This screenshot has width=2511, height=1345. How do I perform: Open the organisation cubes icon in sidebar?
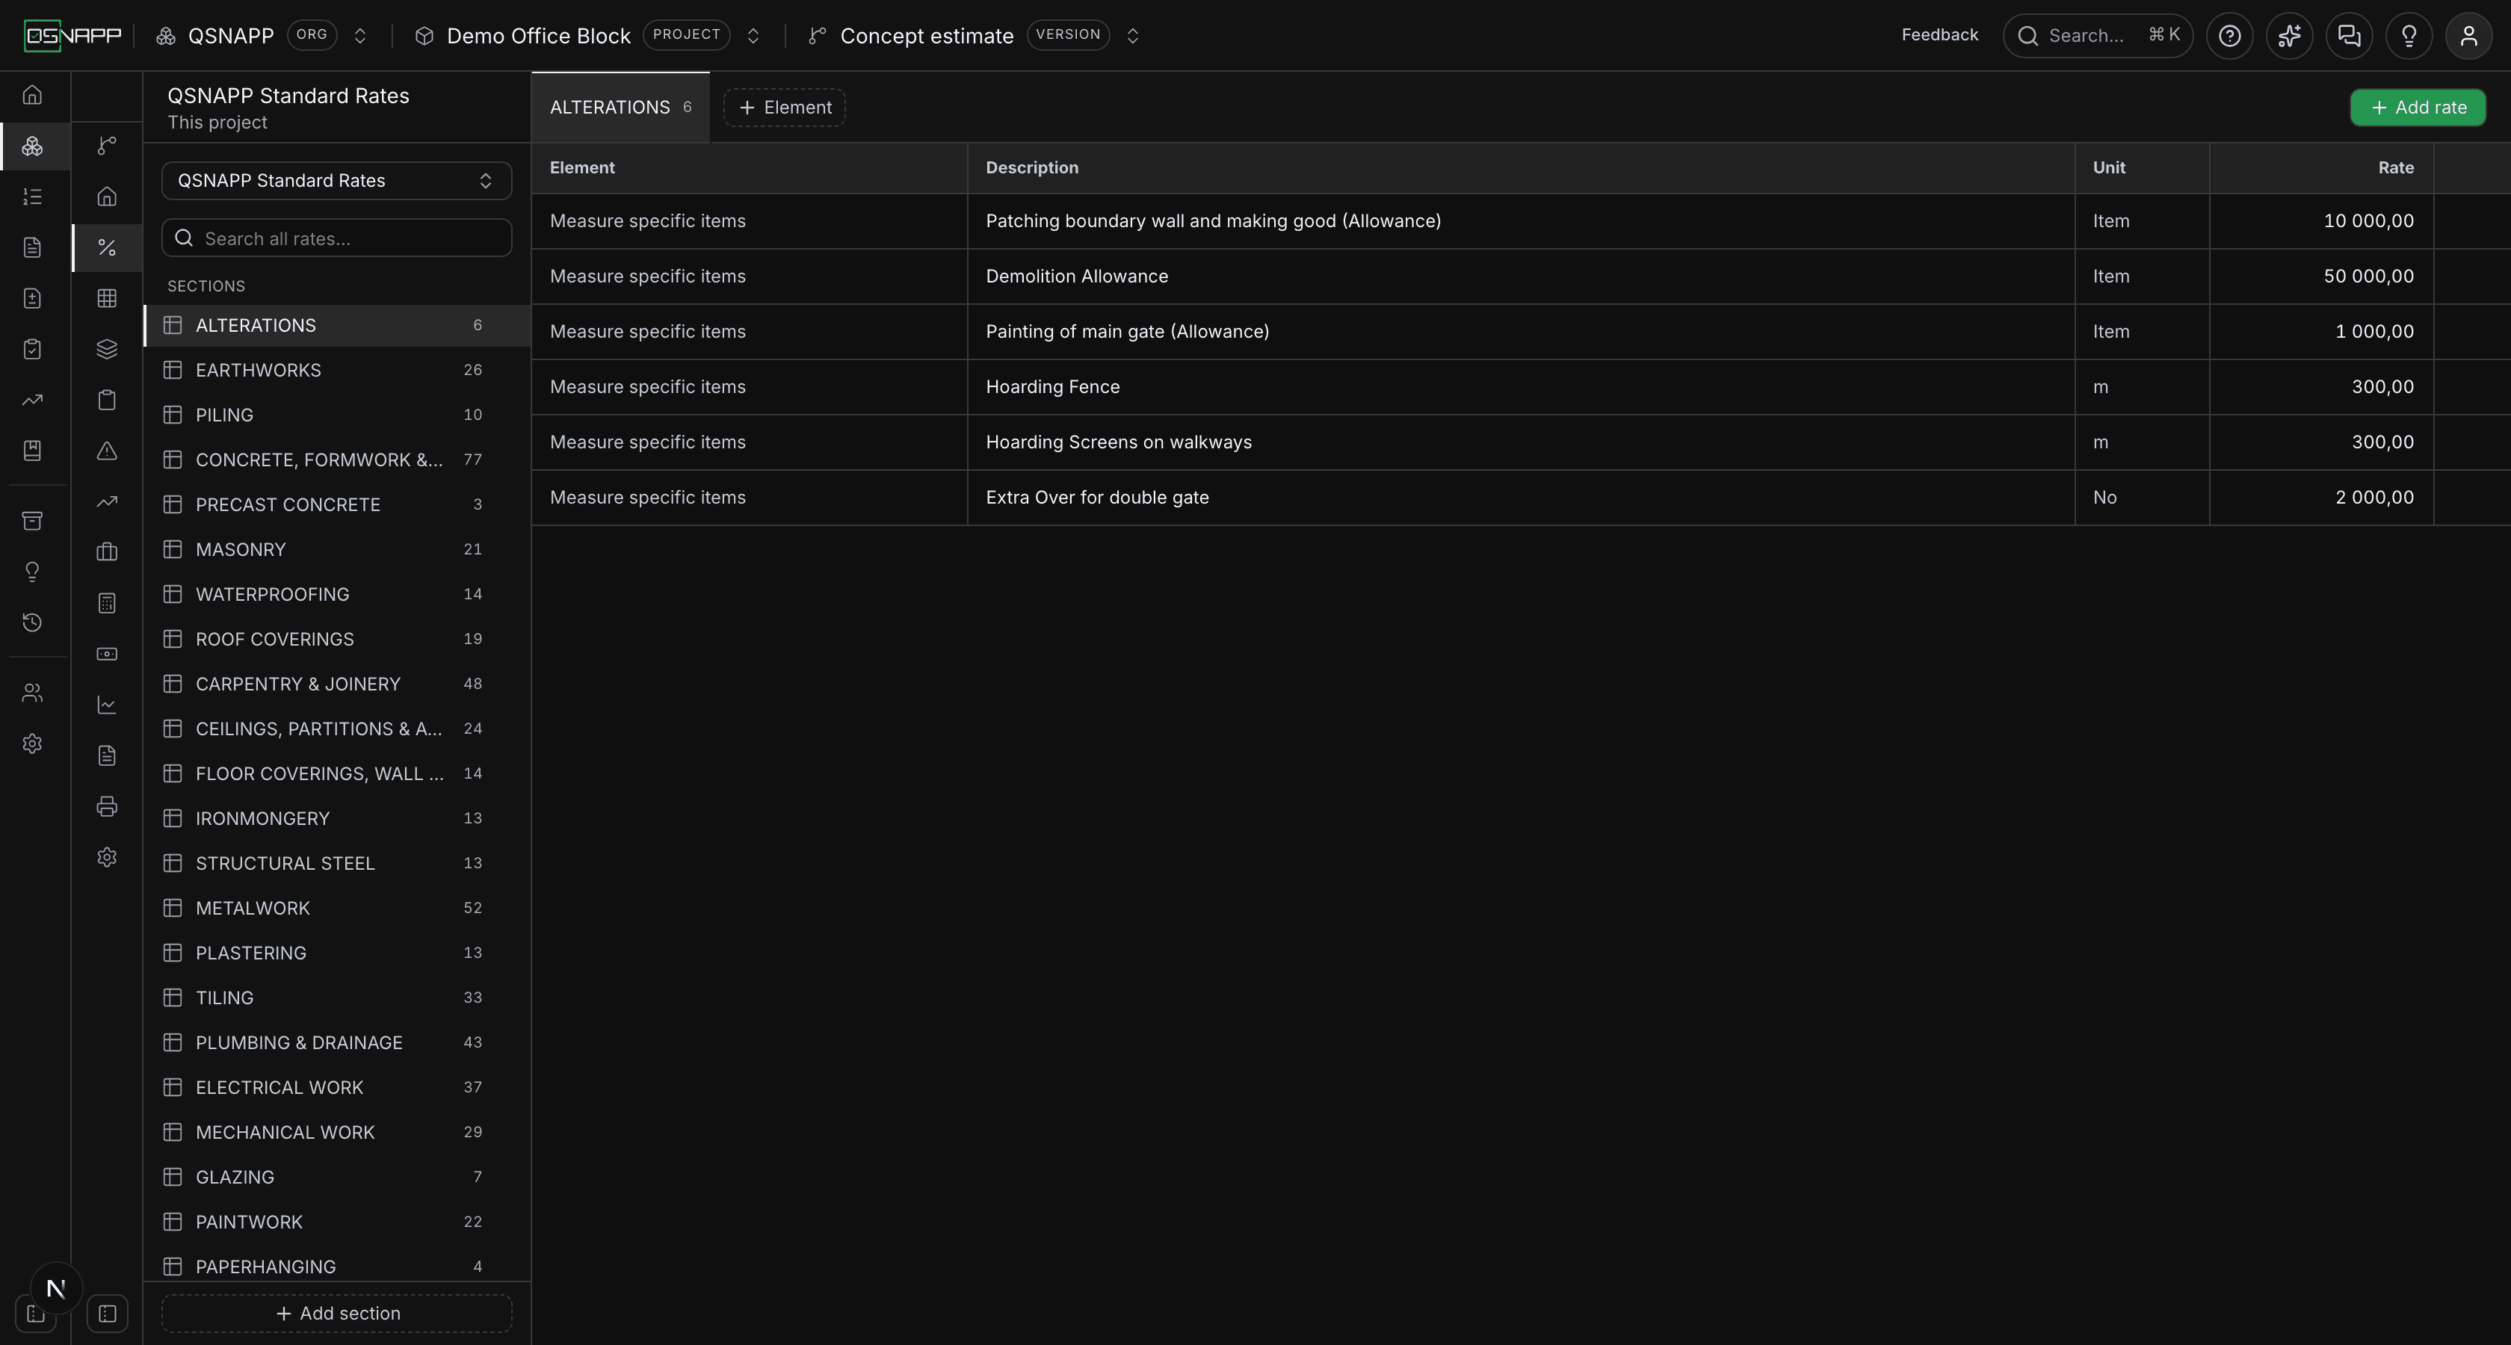[32, 146]
